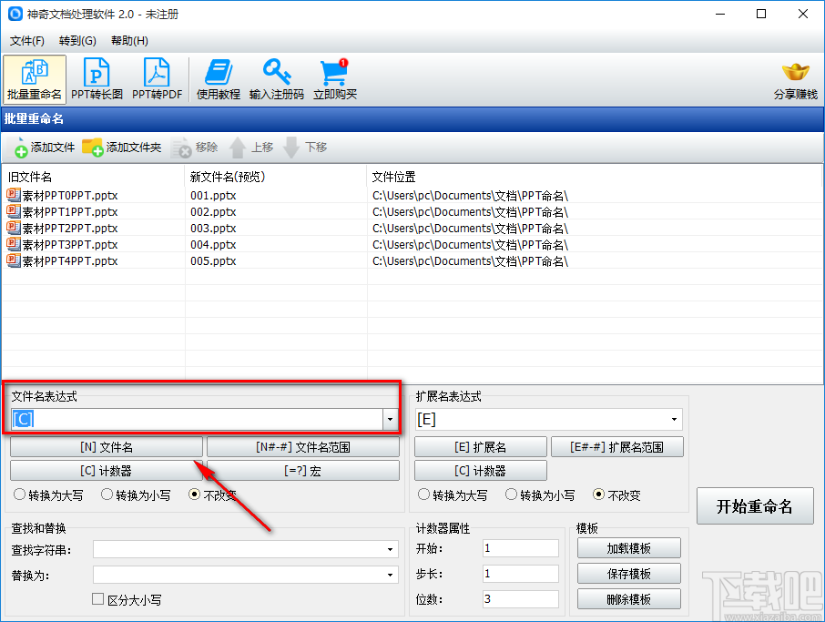Viewport: 825px width, 622px height.
Task: Select preview name 002.pptx
Action: coord(213,211)
